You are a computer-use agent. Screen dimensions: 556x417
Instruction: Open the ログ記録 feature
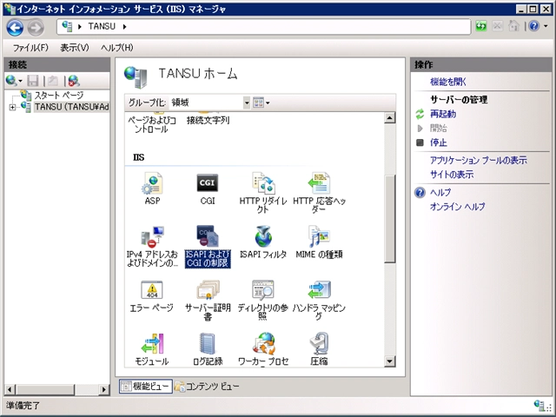point(208,349)
